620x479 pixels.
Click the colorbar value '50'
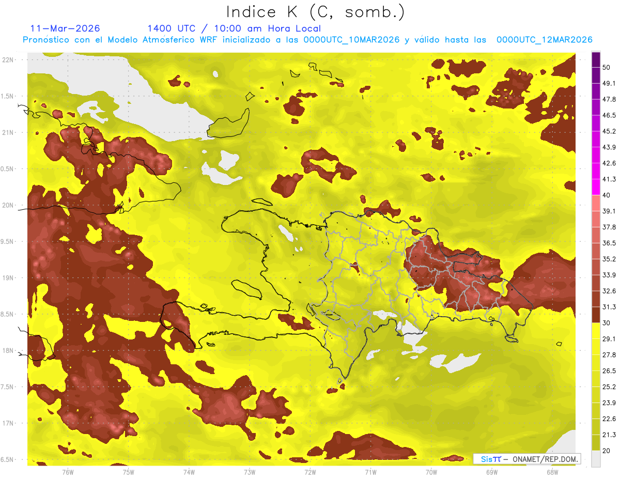click(607, 67)
